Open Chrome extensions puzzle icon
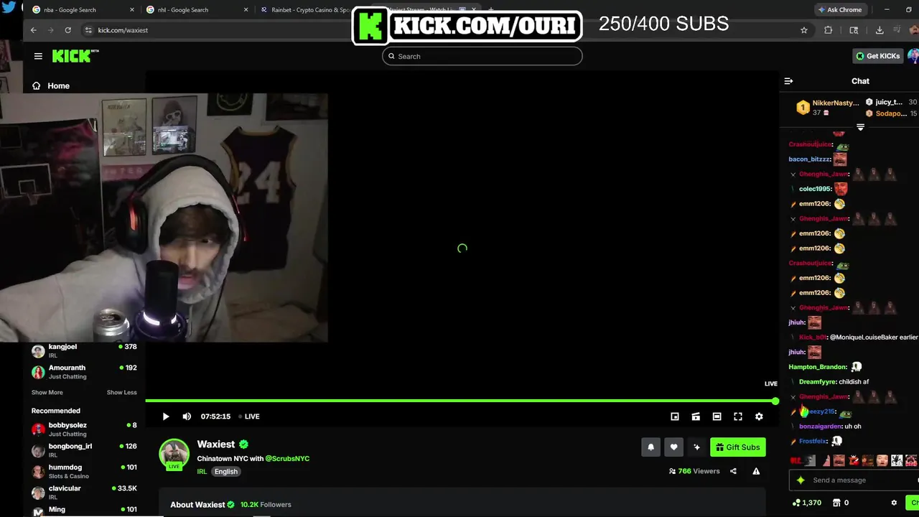 point(828,30)
